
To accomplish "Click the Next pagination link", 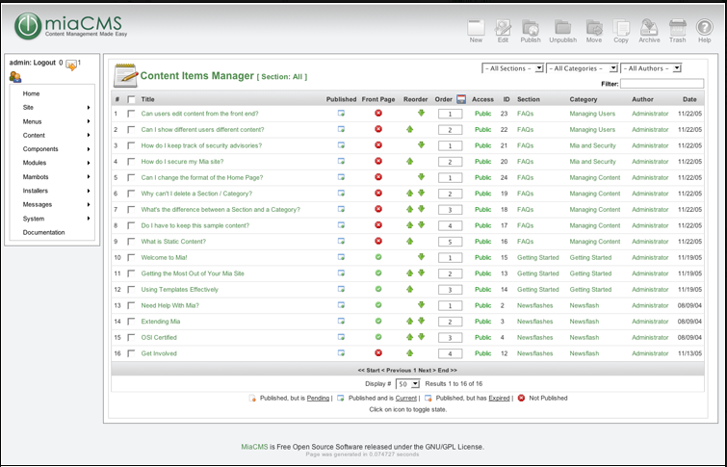I will (425, 370).
